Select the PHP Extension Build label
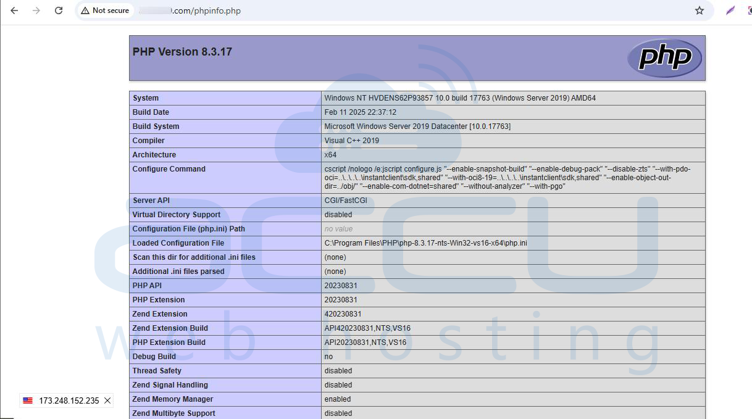Screen dimensions: 752x419 point(169,342)
